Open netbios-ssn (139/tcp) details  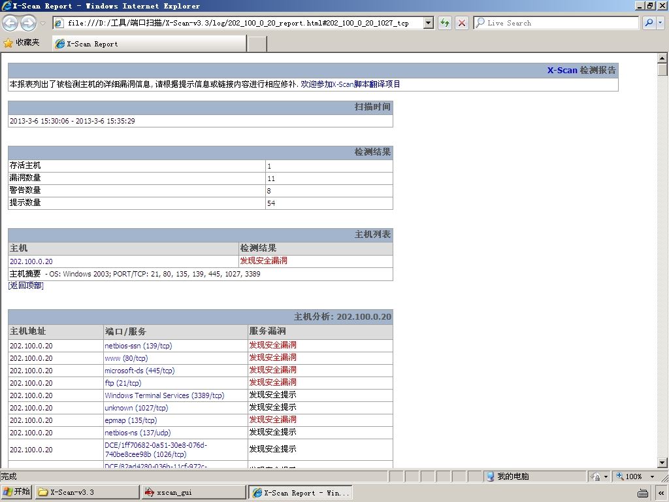tap(139, 346)
